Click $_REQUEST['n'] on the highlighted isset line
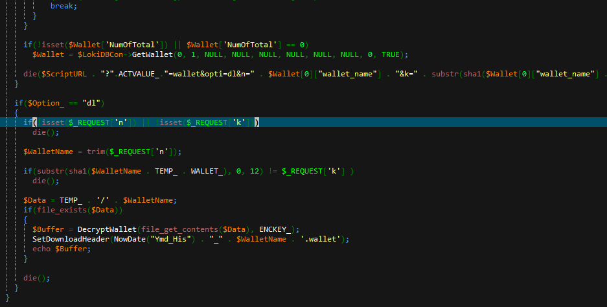The image size is (607, 307). coord(100,122)
